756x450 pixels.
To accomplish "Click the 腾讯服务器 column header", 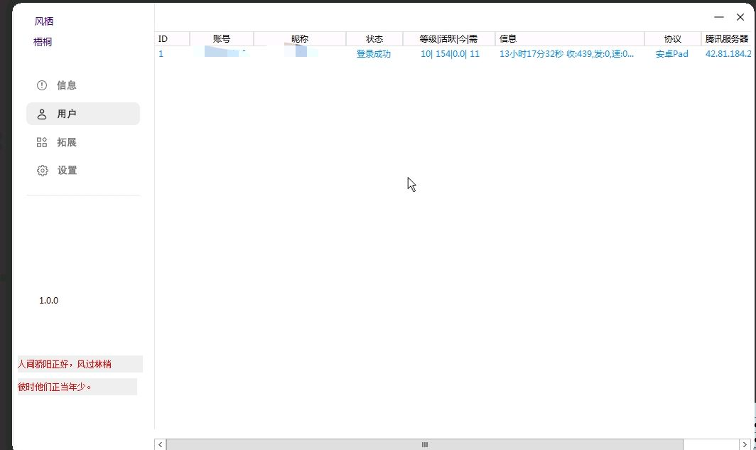I will (727, 39).
